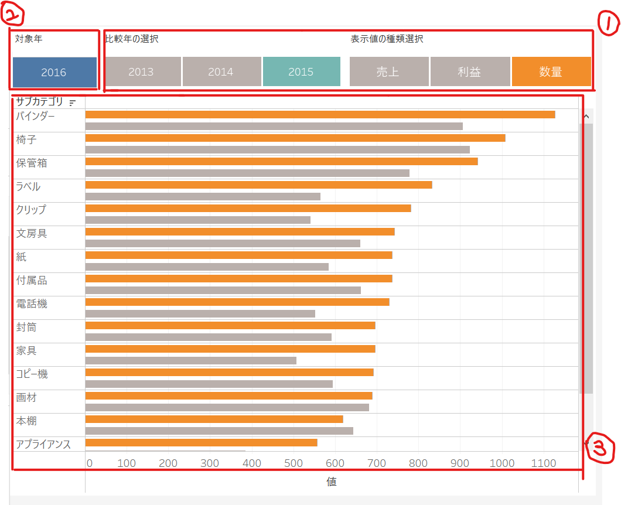Select the 2016 target year button
Image resolution: width=621 pixels, height=505 pixels.
pyautogui.click(x=54, y=72)
